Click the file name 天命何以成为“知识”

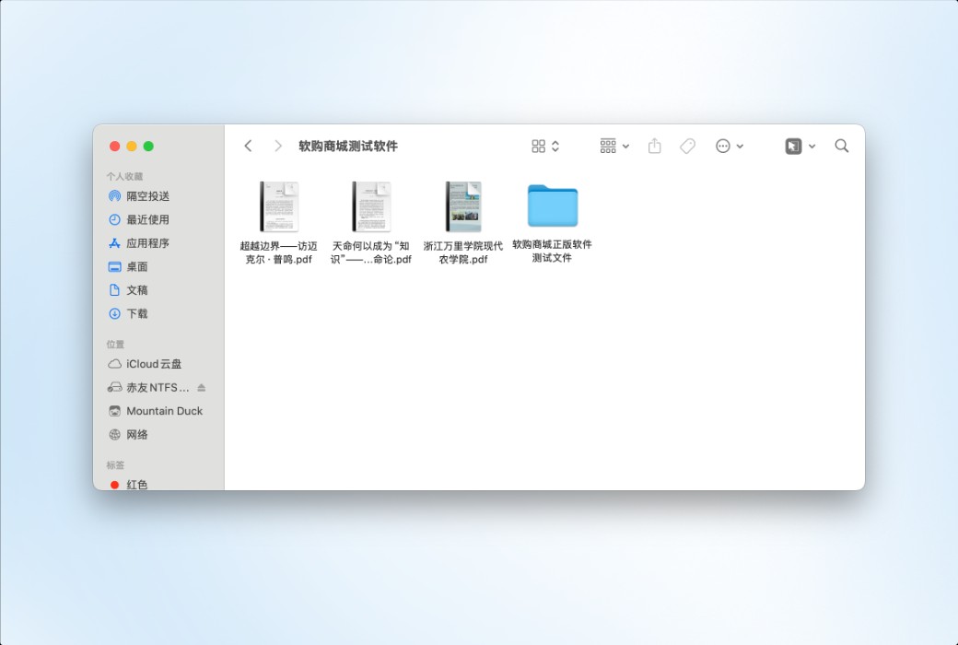click(x=371, y=252)
